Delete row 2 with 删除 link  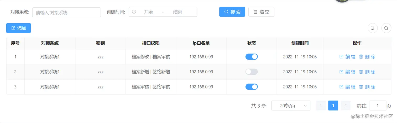[367, 72]
